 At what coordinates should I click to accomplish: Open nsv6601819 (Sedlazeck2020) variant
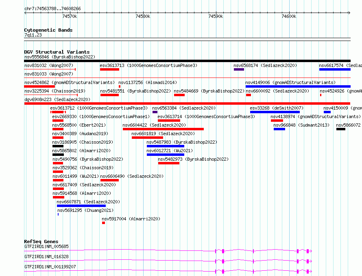click(x=163, y=134)
